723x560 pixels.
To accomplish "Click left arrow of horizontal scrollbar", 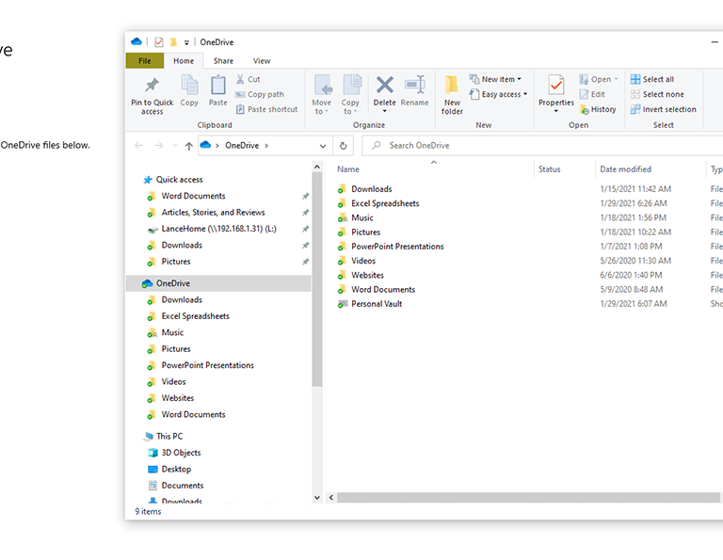I will tap(331, 498).
